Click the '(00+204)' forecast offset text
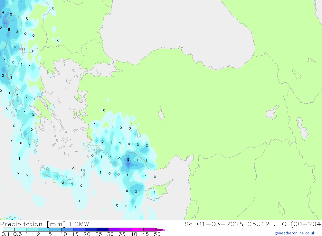 click(x=307, y=224)
